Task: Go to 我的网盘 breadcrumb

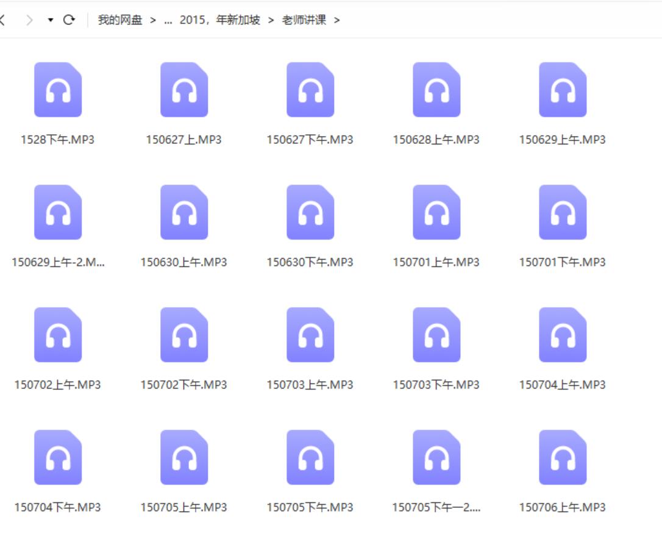Action: [x=119, y=20]
